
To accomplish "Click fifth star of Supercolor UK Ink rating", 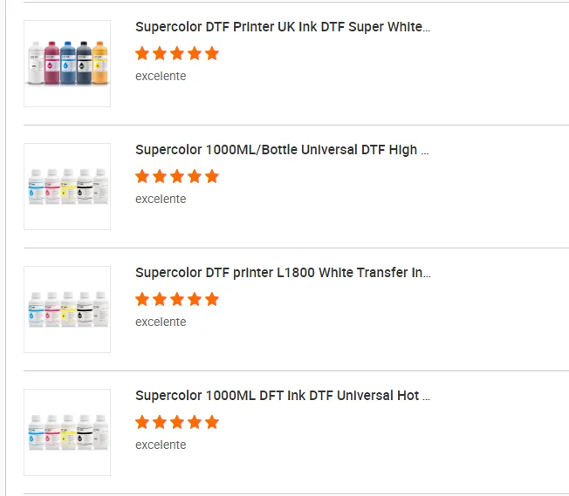I will coord(212,53).
